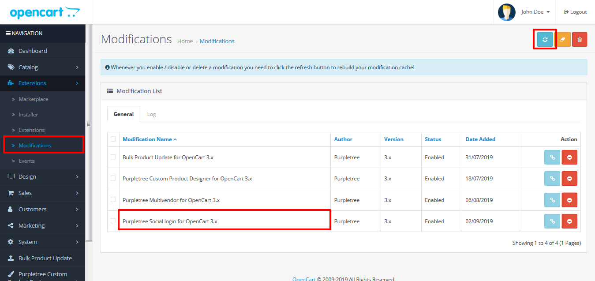This screenshot has width=595, height=281.
Task: Expand the Sales menu chevron
Action: [77, 193]
